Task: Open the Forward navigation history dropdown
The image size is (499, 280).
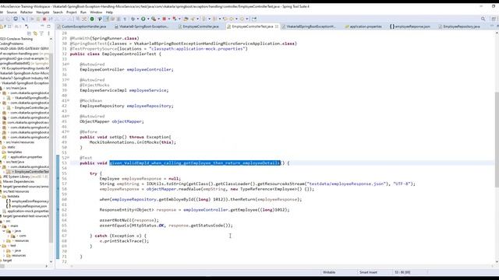Action: pyautogui.click(x=247, y=19)
